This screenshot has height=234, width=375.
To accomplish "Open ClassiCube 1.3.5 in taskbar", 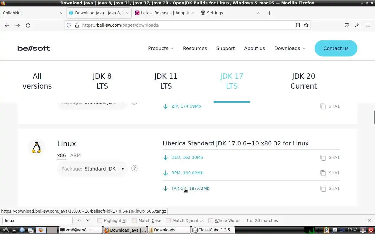I will click(213, 230).
